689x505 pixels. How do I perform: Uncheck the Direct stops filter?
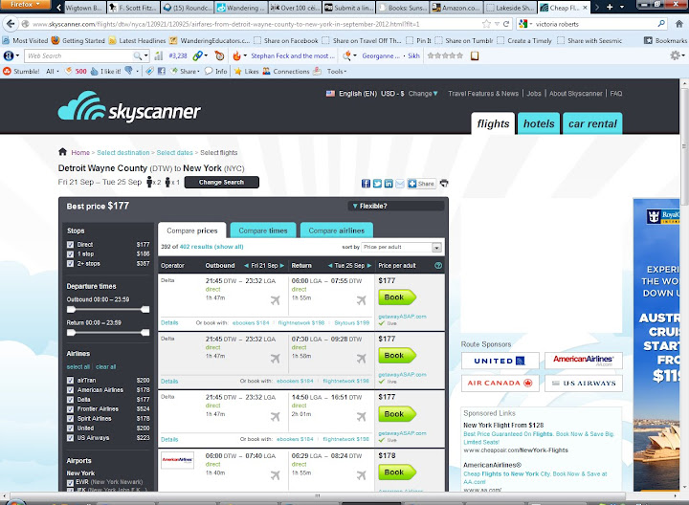[70, 245]
